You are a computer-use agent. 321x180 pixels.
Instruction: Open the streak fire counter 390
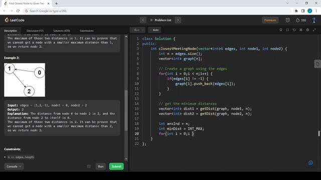click(x=301, y=20)
